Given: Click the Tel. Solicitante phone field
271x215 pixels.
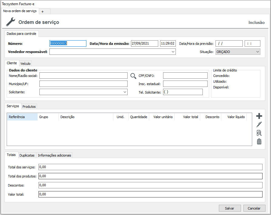Looking at the screenshot, I should (x=182, y=92).
